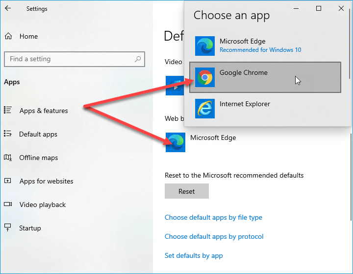Click the Home house icon

(x=8, y=36)
